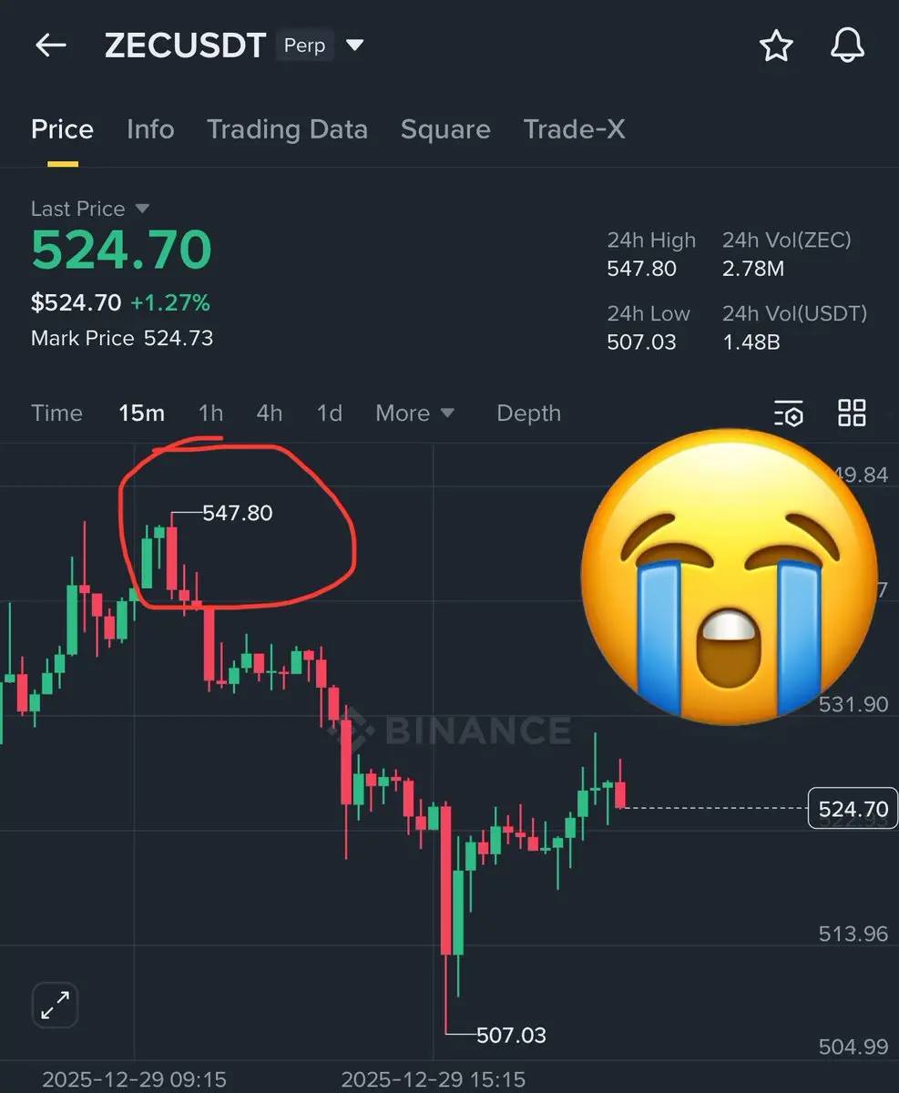Screen dimensions: 899x1093
Task: Open chart indicator settings icon
Action: (x=789, y=414)
